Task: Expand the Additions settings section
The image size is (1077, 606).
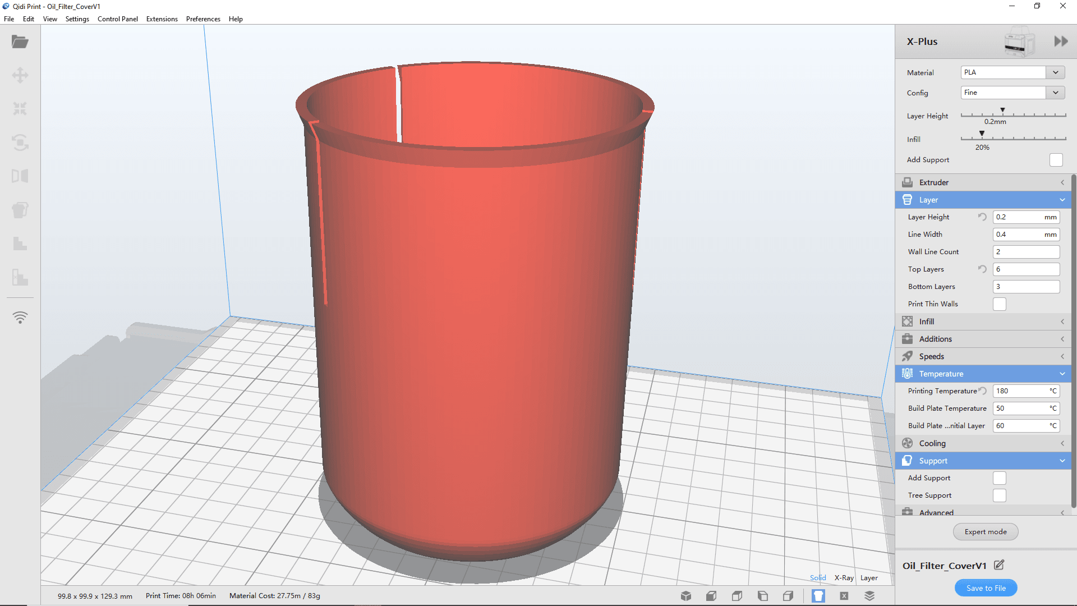Action: coord(983,339)
